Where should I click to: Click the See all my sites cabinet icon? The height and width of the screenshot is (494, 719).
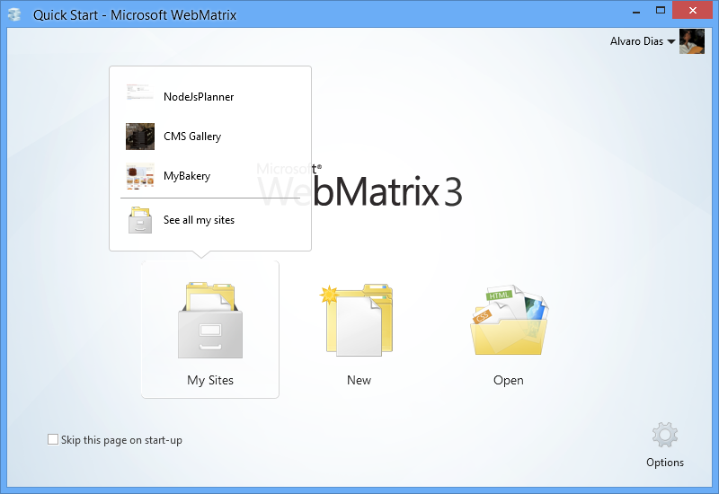point(140,220)
